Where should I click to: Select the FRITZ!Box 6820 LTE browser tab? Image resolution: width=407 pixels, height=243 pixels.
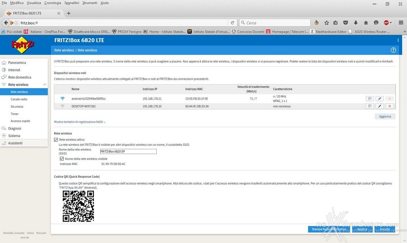tap(33, 13)
